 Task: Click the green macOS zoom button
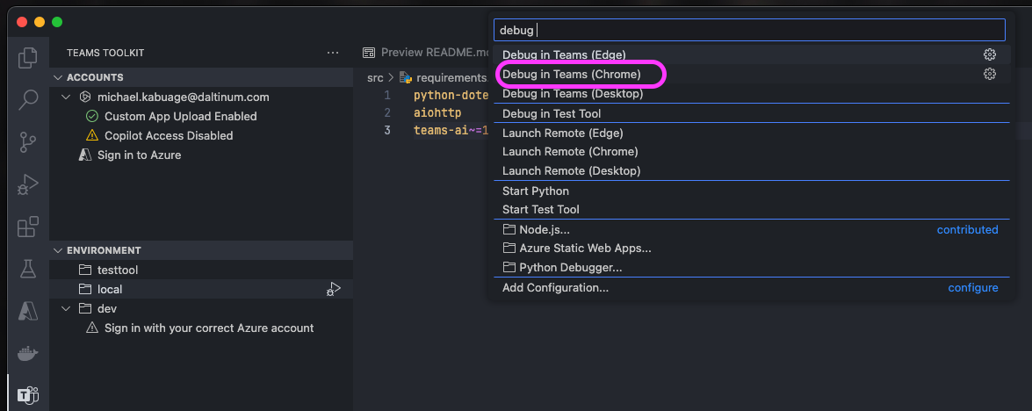pos(56,22)
